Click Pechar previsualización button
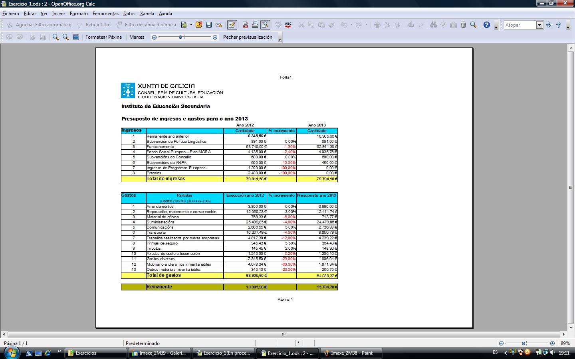Viewport: 575px width, 359px height. (x=248, y=37)
